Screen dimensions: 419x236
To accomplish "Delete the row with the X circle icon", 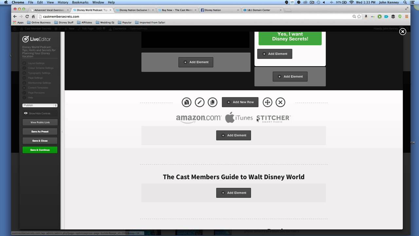I will 280,102.
